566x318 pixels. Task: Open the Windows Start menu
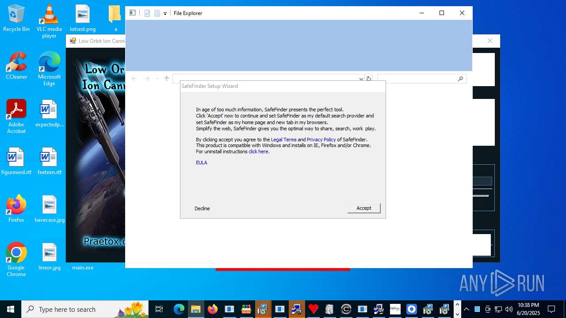11,309
